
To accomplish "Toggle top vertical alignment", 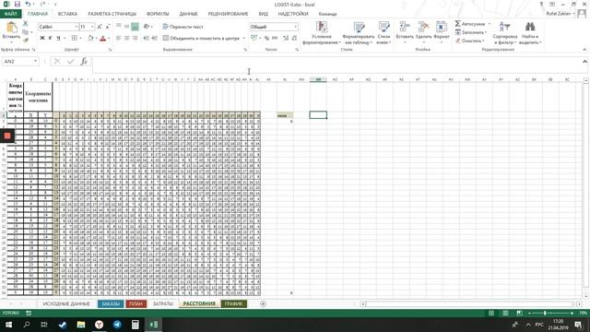I will click(119, 27).
